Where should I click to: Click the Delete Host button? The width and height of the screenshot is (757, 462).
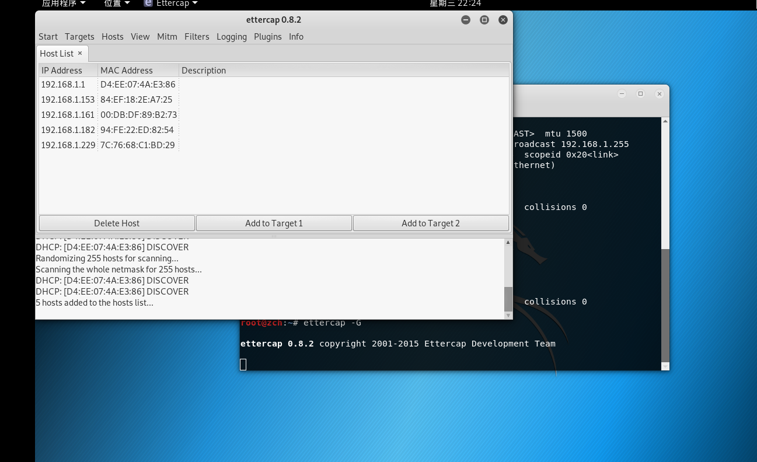117,223
